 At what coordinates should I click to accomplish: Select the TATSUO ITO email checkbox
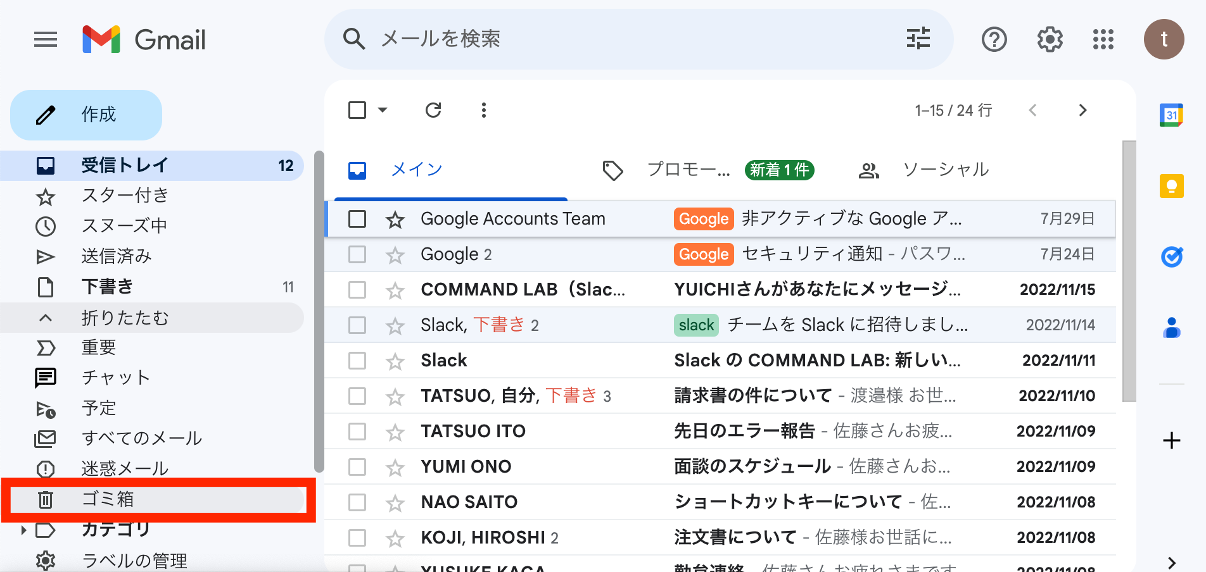click(357, 432)
